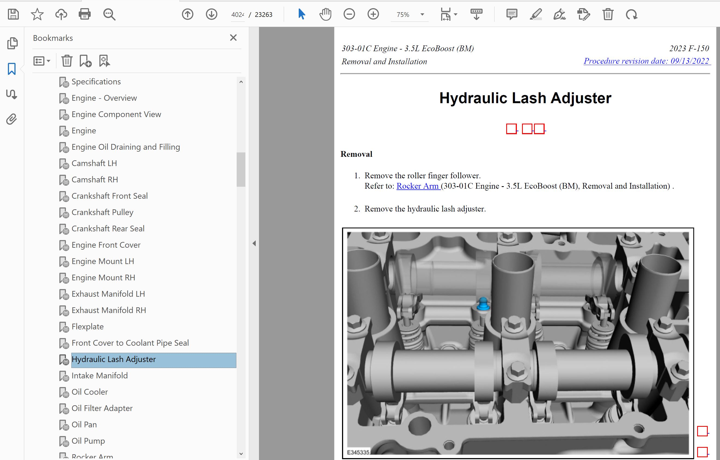This screenshot has width=720, height=460.
Task: Click the print icon in toolbar
Action: [x=85, y=14]
